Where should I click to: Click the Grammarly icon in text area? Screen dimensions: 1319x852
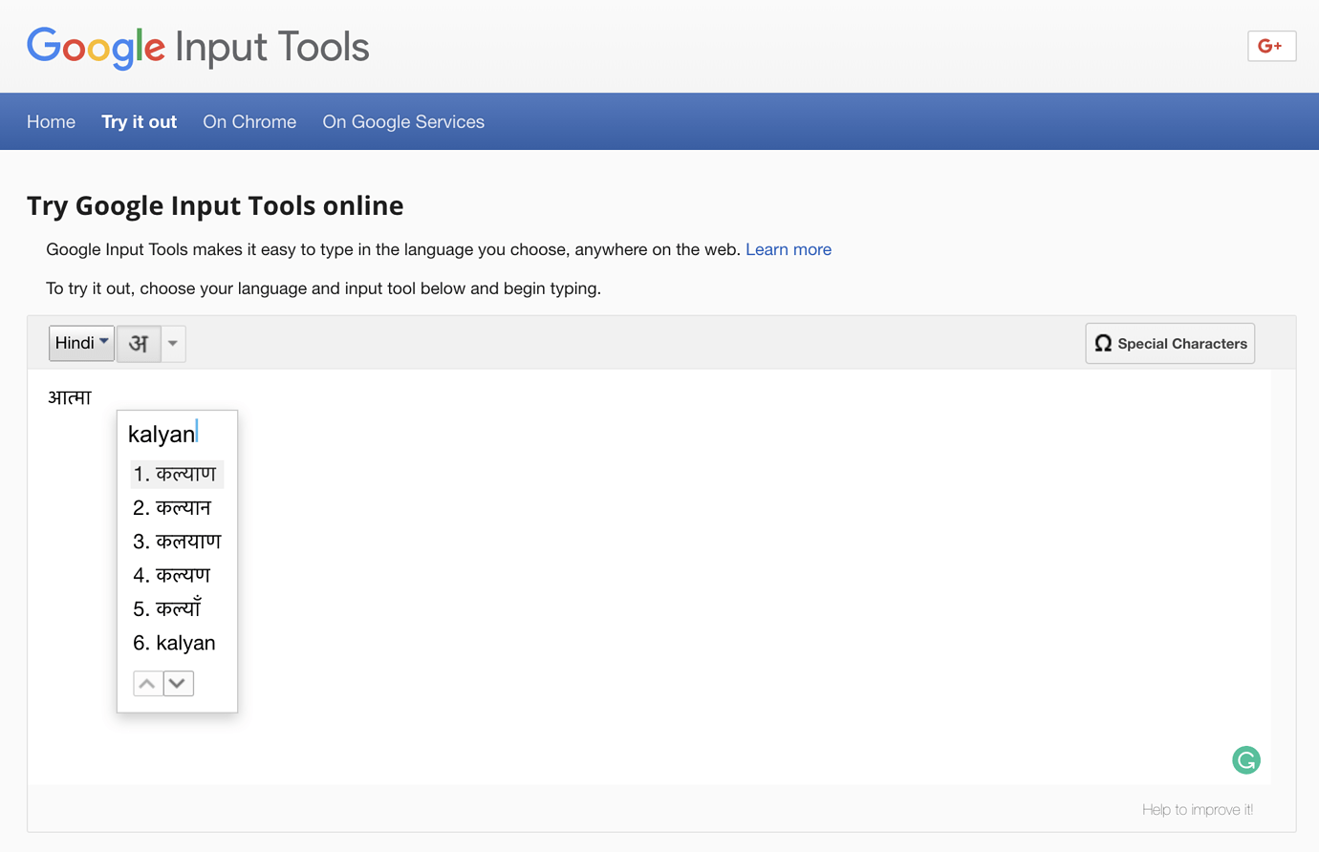[1245, 760]
